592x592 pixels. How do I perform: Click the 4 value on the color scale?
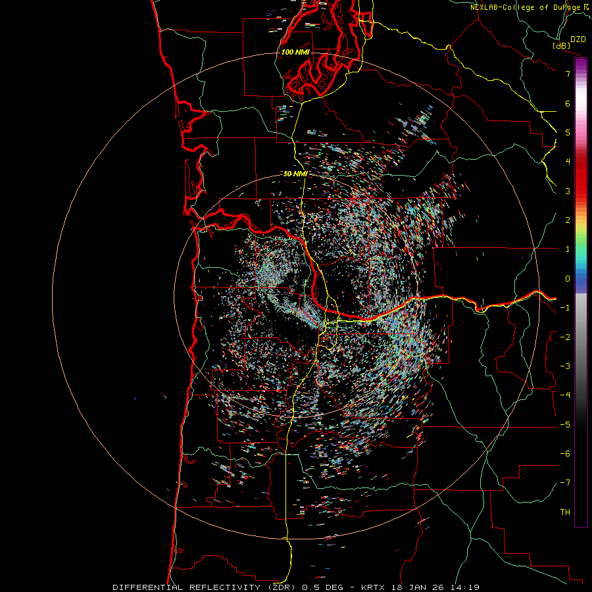pos(568,162)
